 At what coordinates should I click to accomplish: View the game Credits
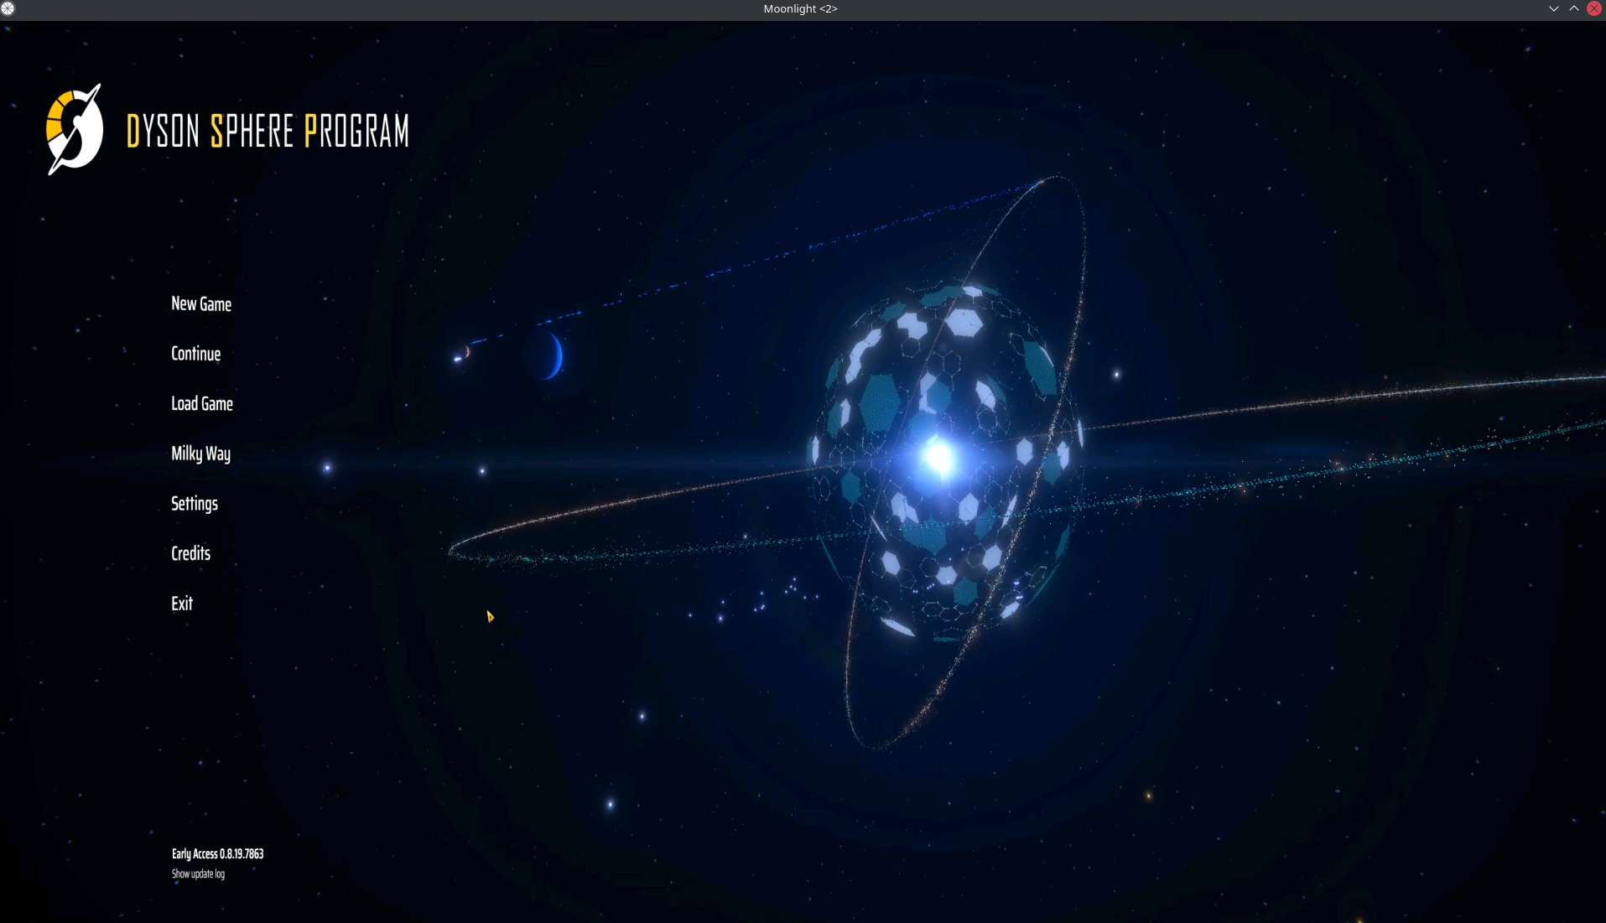tap(190, 553)
